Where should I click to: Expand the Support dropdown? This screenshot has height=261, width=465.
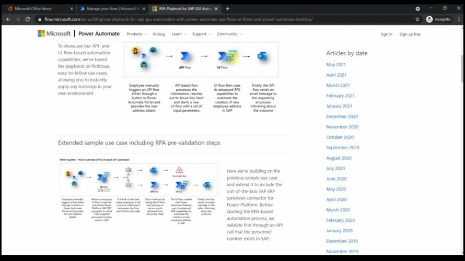(x=202, y=34)
